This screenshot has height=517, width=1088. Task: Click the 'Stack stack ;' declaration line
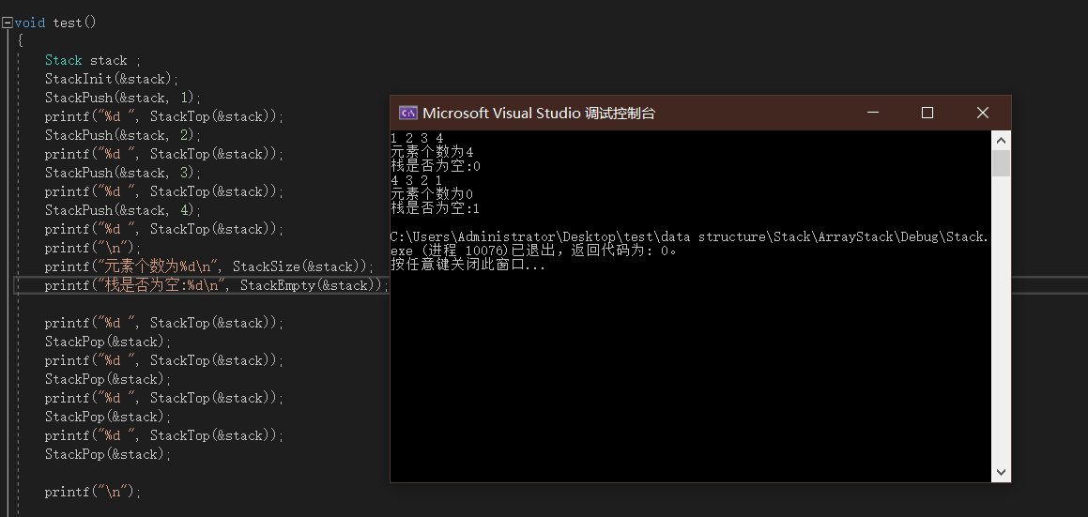point(93,60)
